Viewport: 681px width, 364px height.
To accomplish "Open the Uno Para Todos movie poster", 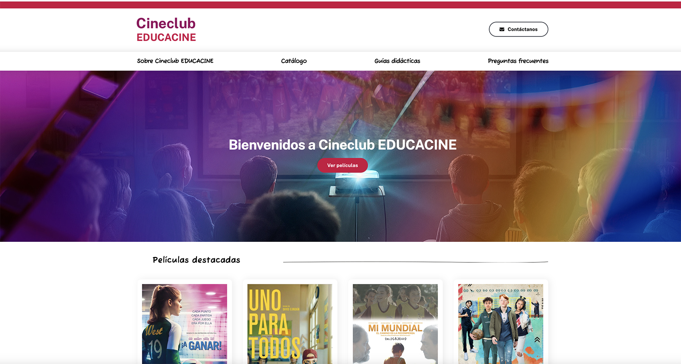I will (x=290, y=324).
